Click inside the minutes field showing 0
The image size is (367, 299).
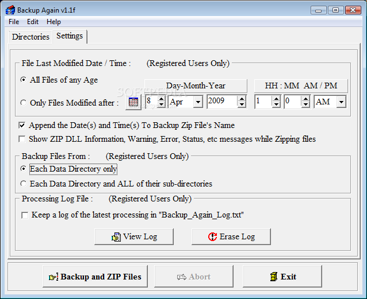tap(293, 102)
